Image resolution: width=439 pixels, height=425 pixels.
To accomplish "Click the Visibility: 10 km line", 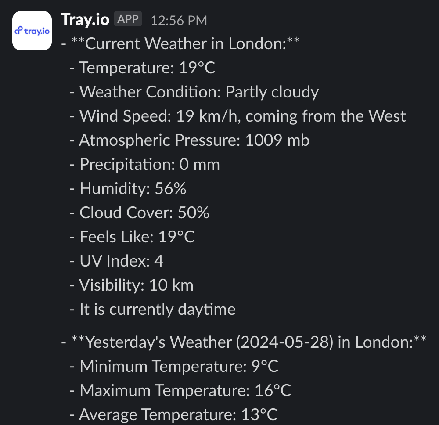I will (x=131, y=285).
